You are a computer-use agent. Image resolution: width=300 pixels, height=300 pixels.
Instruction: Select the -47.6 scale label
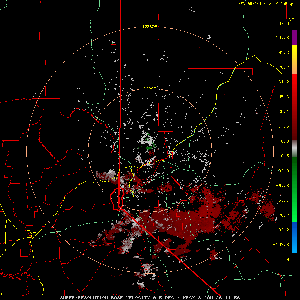click(x=282, y=186)
